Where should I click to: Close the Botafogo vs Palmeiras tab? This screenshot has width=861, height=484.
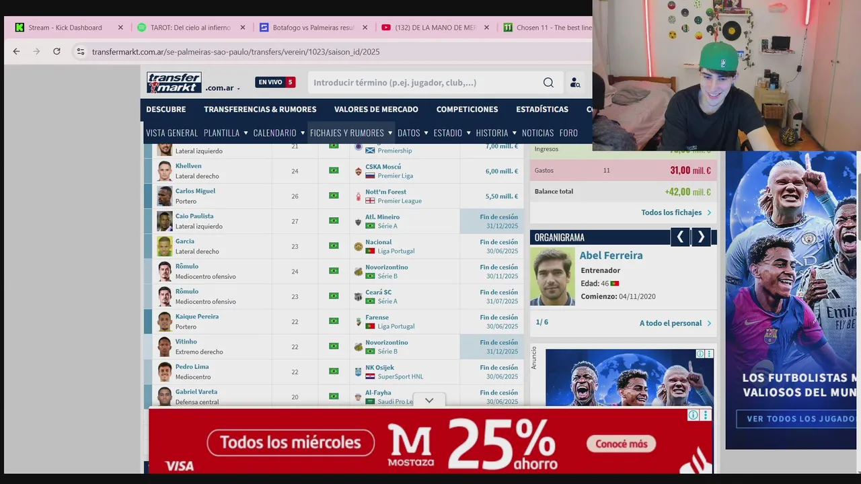(365, 28)
